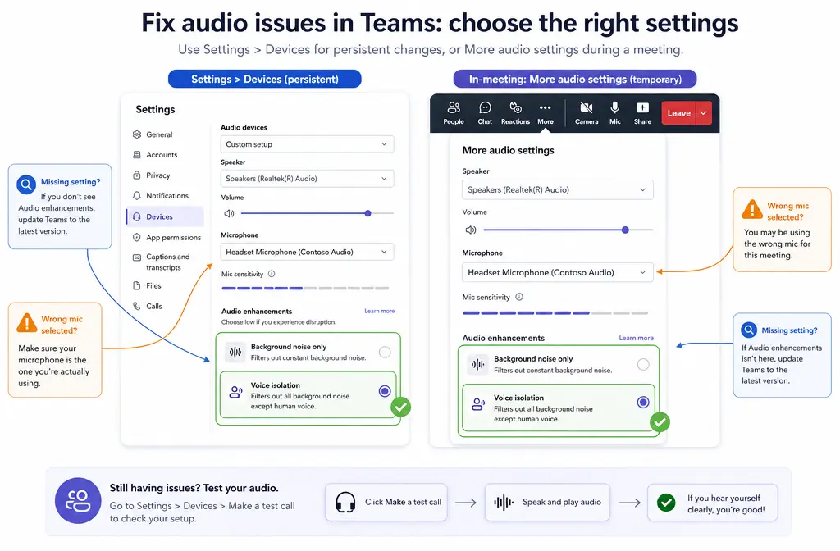This screenshot has width=840, height=551.
Task: Click speaker volume icon in More audio settings
Action: (x=470, y=230)
